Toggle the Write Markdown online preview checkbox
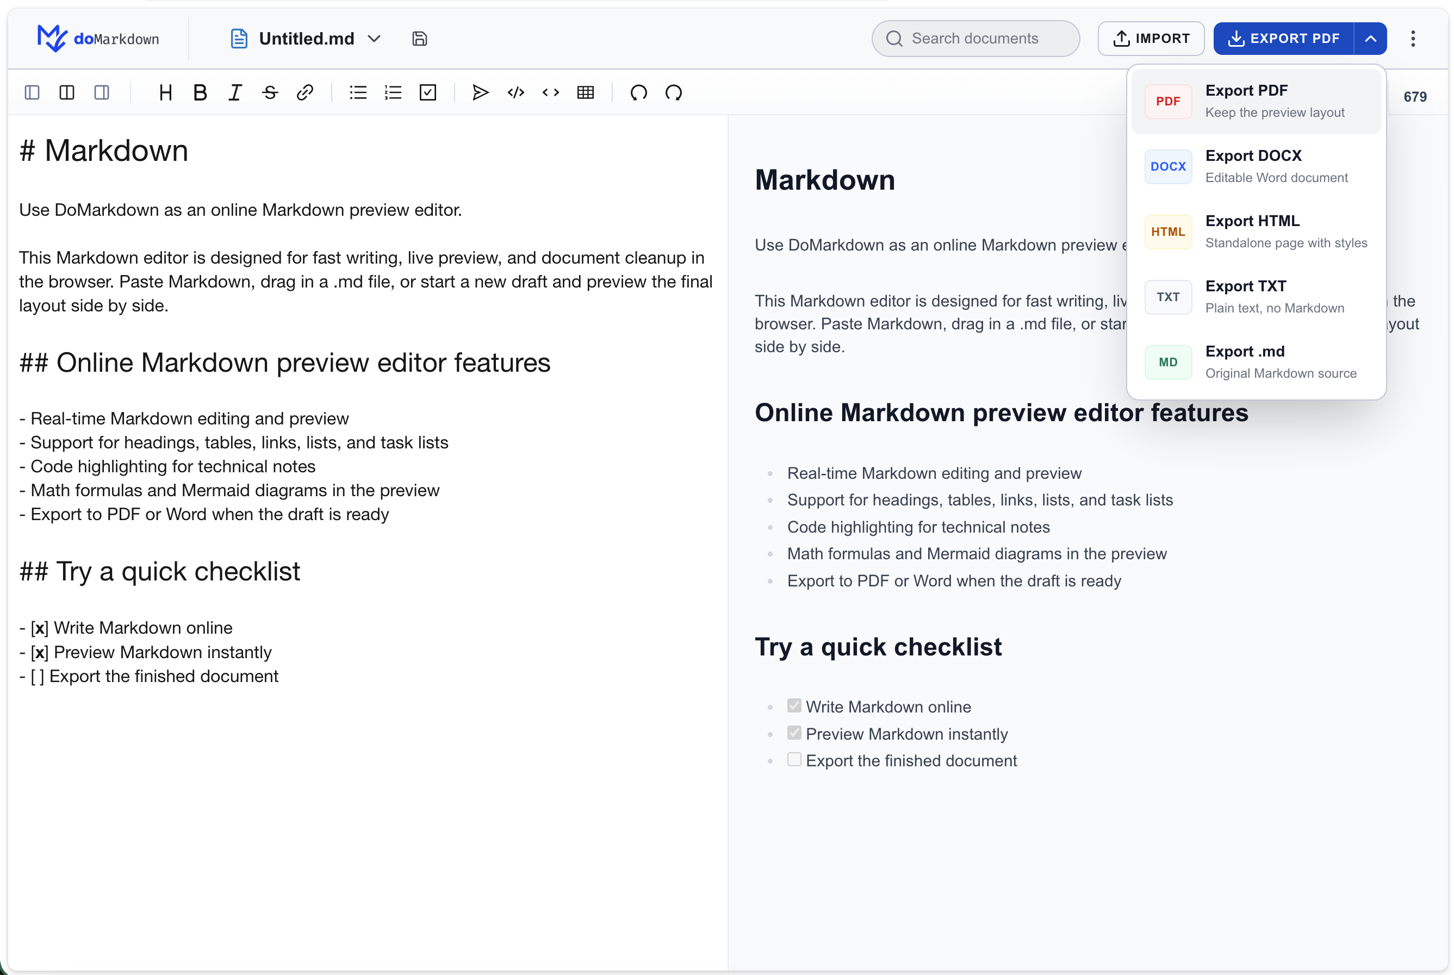Screen dimensions: 1454x975 [794, 706]
